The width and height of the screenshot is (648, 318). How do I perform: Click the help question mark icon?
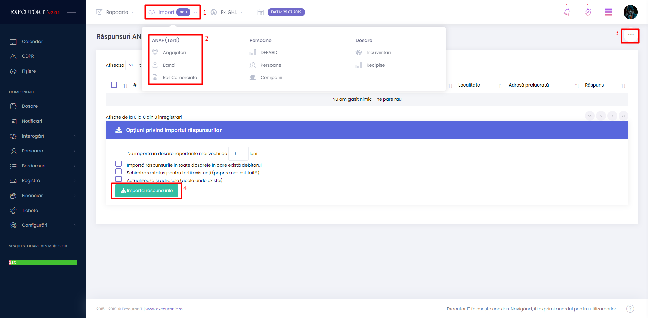630,309
